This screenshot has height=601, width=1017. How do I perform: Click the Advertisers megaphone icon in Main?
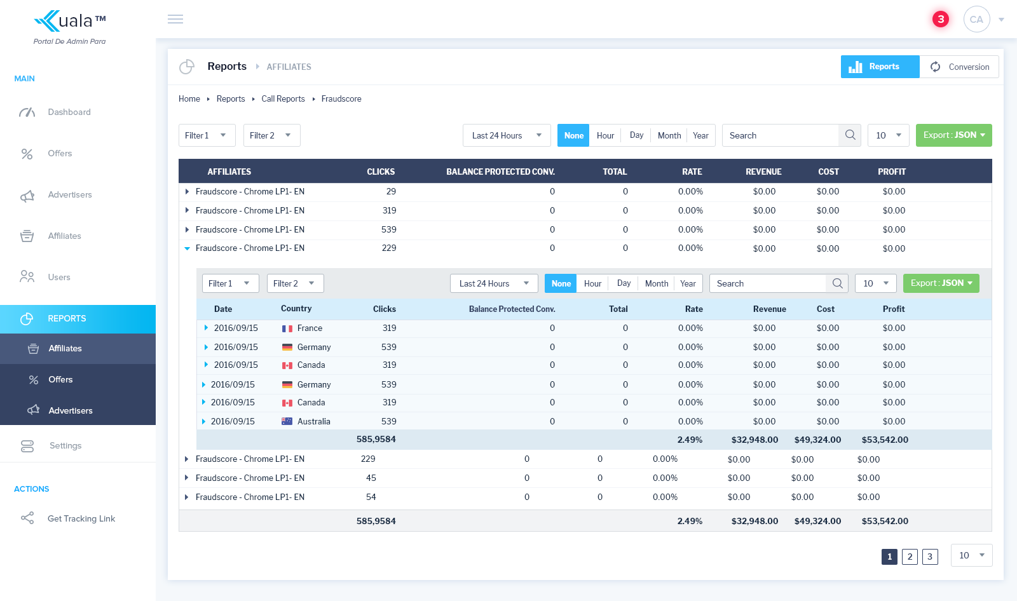click(x=27, y=196)
